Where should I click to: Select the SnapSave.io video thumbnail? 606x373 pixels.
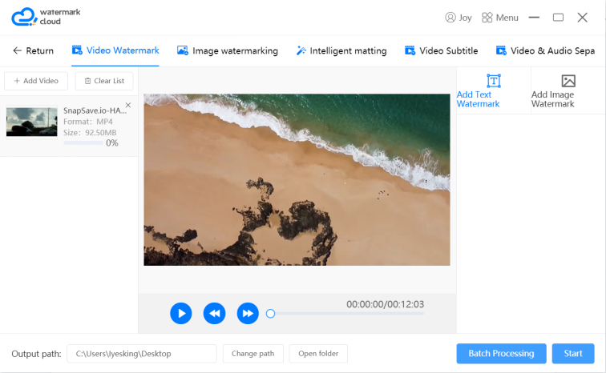(x=32, y=121)
